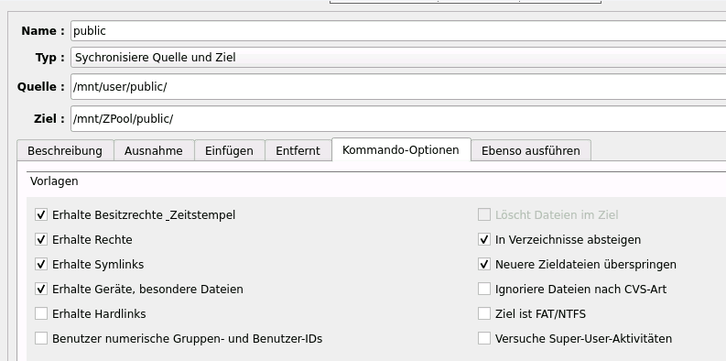Check Benutzer numerische Gruppen- und Benutzer-IDs
This screenshot has height=361, width=726.
[41, 338]
